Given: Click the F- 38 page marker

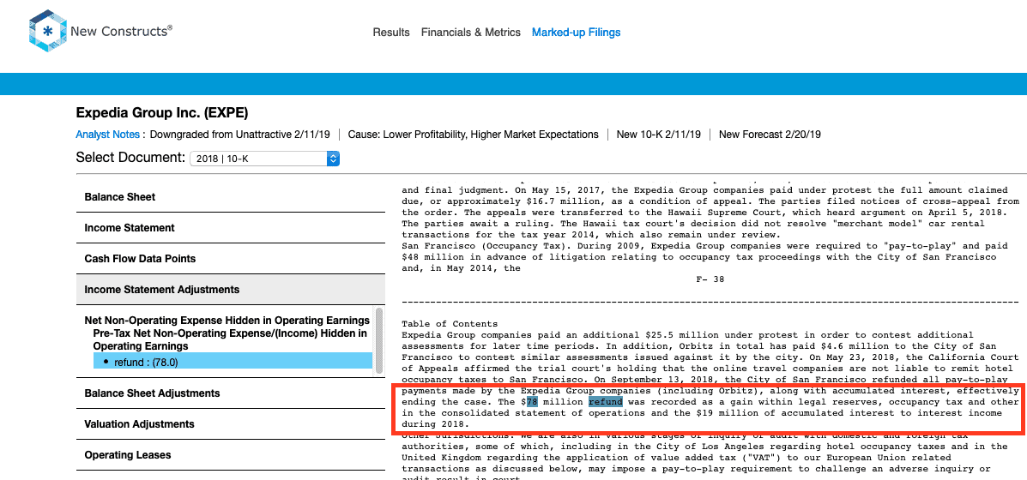Looking at the screenshot, I should click(710, 279).
